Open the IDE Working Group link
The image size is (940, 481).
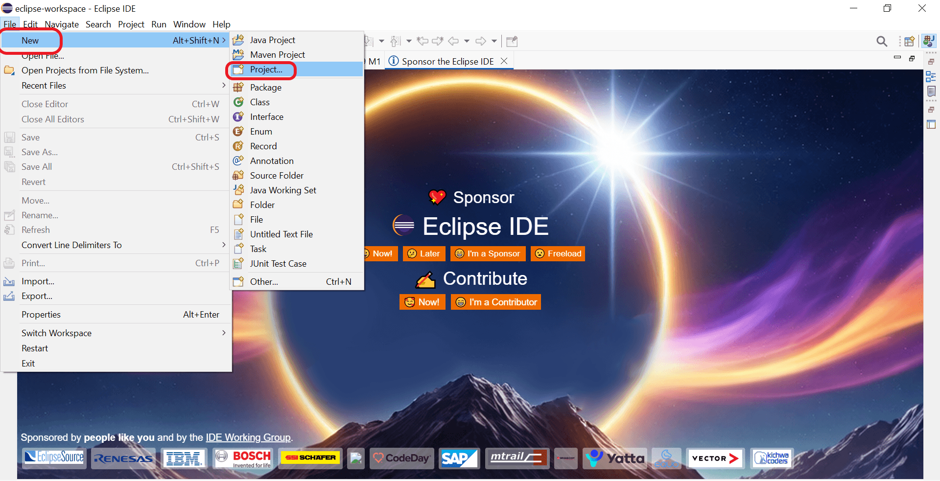(248, 437)
